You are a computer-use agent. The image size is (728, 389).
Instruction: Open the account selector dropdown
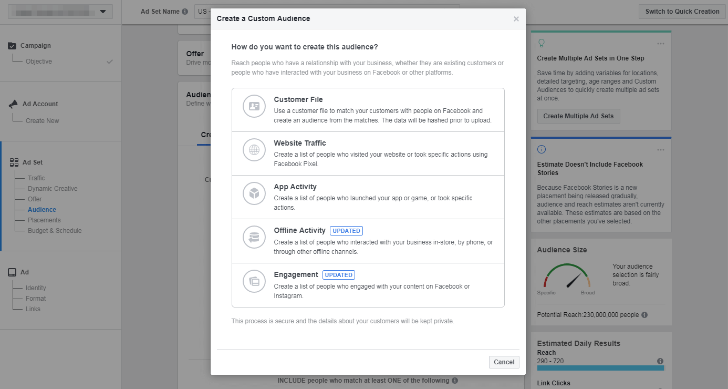(60, 12)
